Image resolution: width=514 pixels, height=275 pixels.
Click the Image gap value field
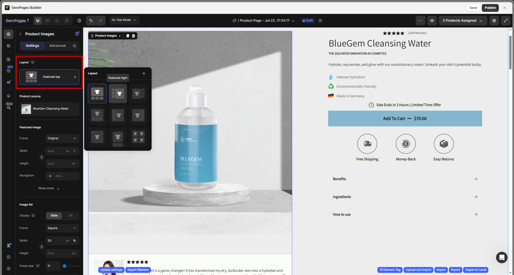53,266
